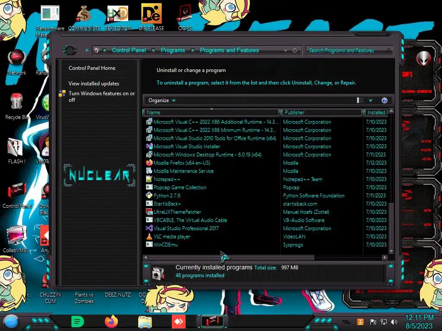Screen dimensions: 442x331
Task: Open Control Panel Home link
Action: click(92, 68)
